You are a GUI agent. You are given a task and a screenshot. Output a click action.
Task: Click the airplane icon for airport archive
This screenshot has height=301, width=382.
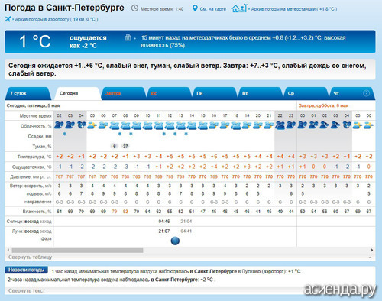pyautogui.click(x=8, y=19)
